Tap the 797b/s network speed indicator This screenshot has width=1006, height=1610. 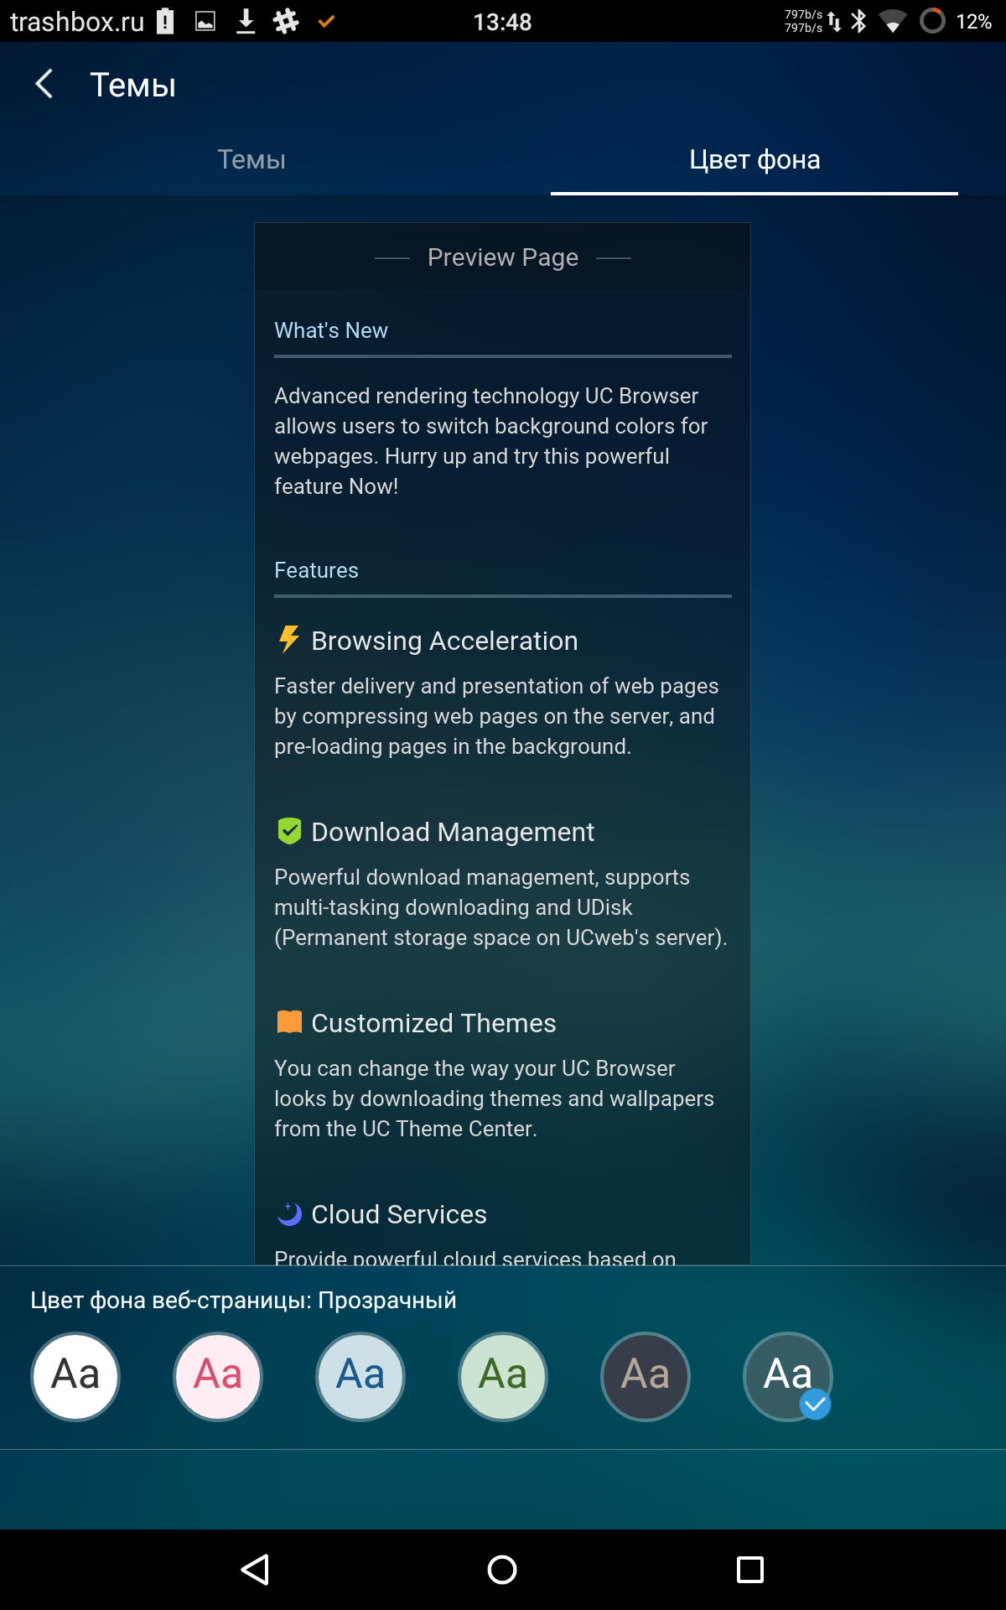click(803, 21)
